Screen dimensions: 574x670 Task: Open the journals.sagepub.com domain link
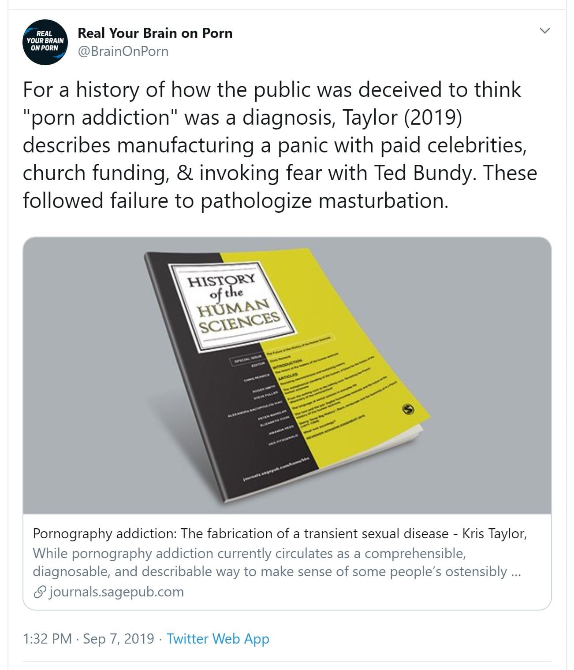(116, 592)
